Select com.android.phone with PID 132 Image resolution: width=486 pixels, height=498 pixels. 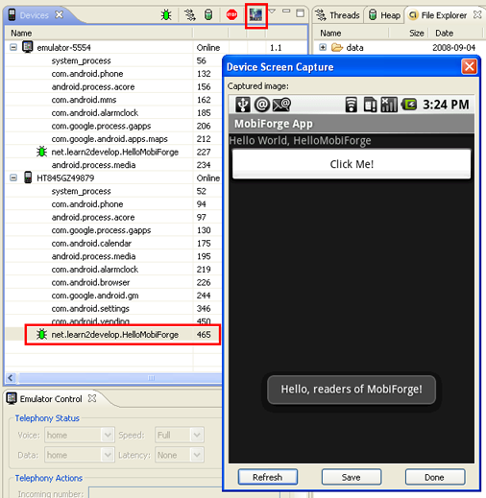coord(87,74)
